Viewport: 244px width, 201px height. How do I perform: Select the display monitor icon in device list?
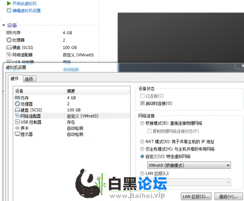[17, 134]
